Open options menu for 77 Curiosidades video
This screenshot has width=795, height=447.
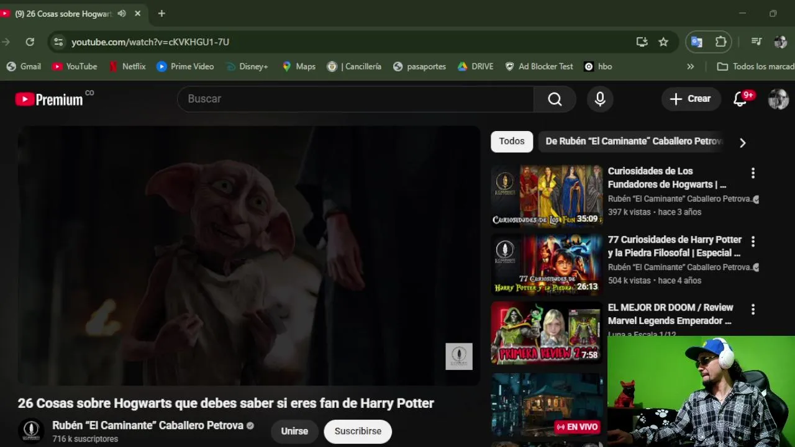click(753, 241)
